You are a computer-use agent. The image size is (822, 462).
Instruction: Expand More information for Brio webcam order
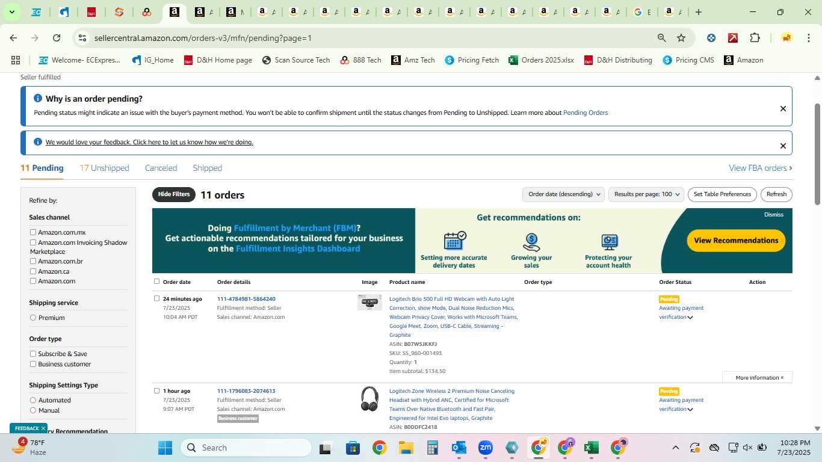pyautogui.click(x=758, y=378)
